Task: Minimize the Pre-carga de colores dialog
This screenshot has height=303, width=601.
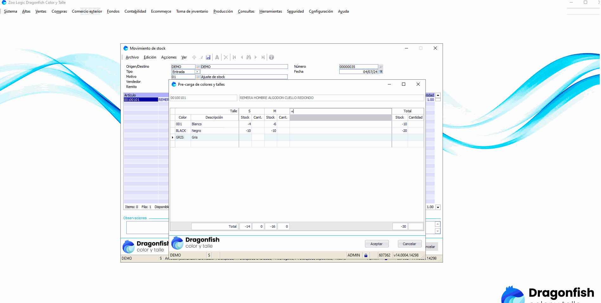Action: (389, 84)
